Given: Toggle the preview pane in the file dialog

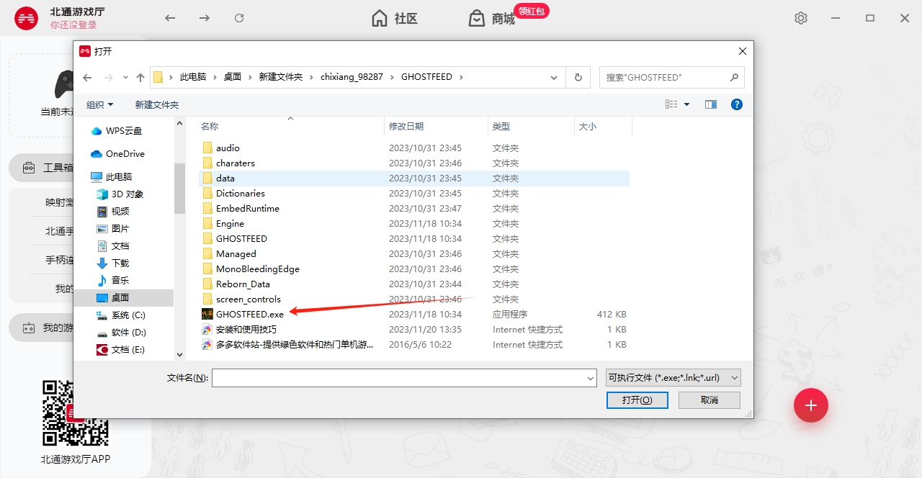Looking at the screenshot, I should pos(710,104).
